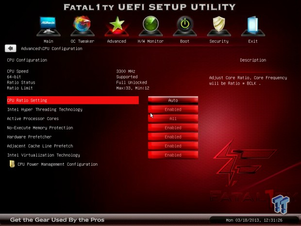Image resolution: width=301 pixels, height=226 pixels.
Task: Click the Max:33, Min:12 value
Action: [x=133, y=88]
